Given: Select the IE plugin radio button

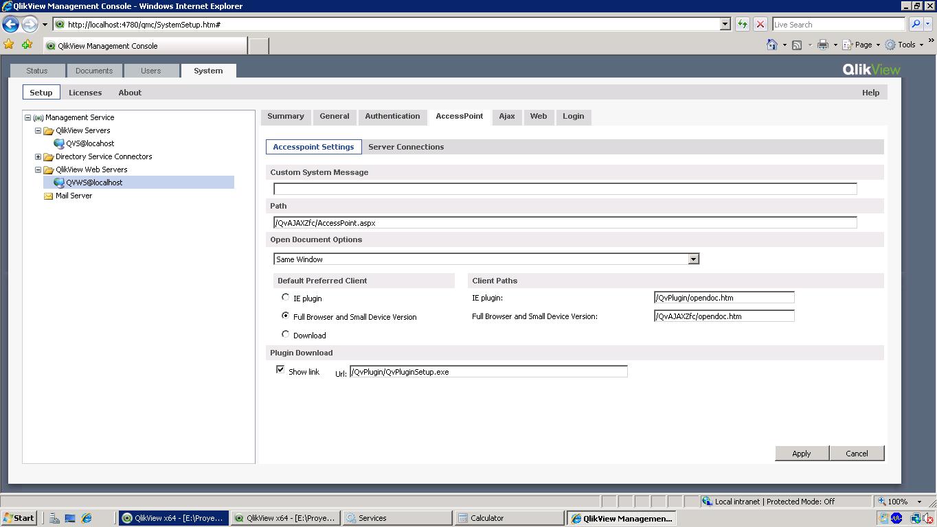Looking at the screenshot, I should point(286,297).
